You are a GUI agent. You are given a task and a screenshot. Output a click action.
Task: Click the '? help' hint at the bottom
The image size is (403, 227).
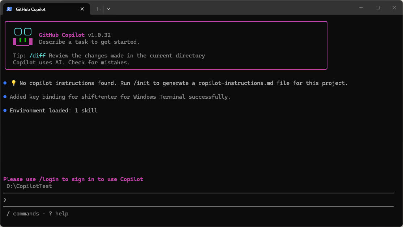(x=59, y=214)
